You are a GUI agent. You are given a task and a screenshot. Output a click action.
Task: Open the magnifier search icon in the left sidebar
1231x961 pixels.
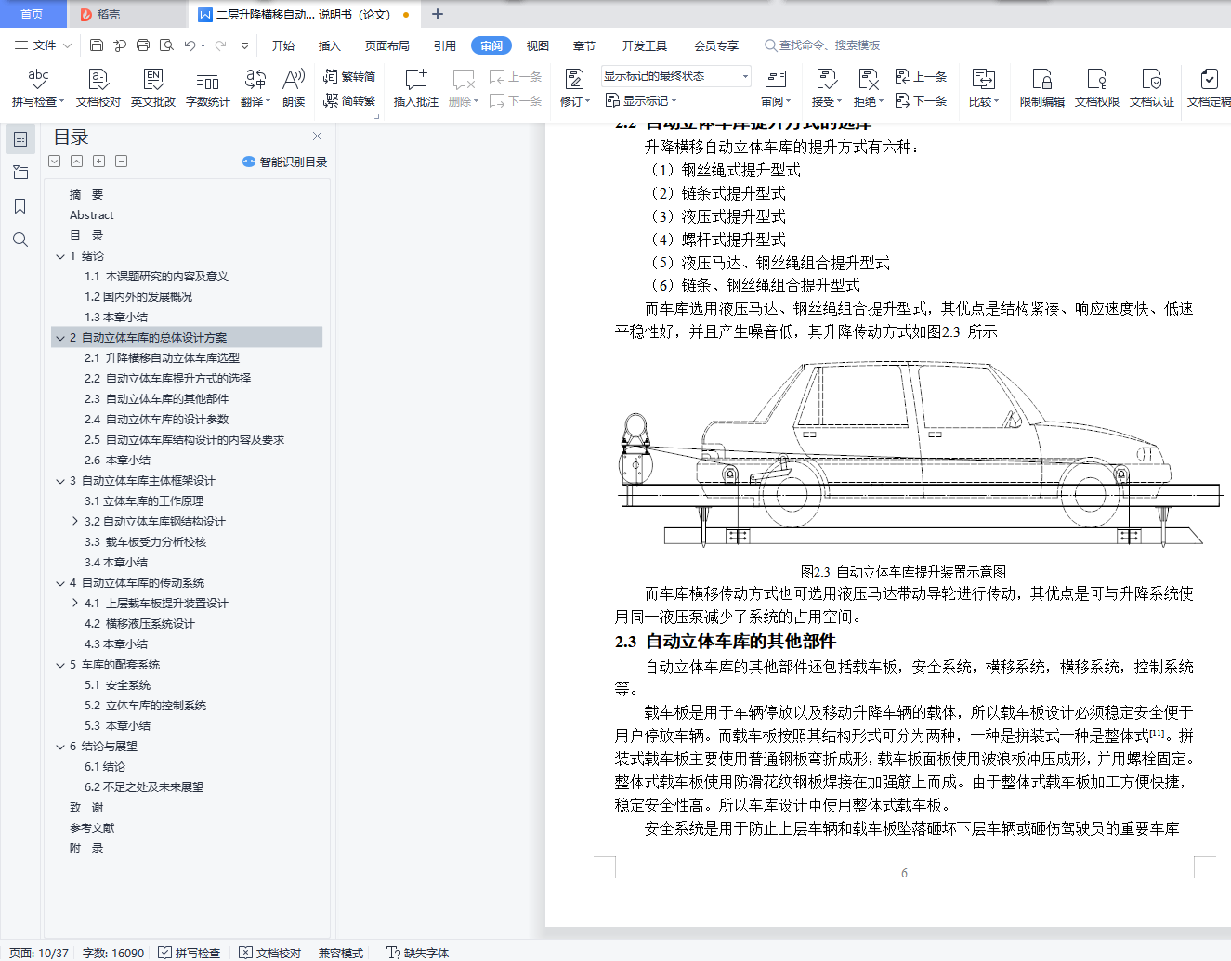(20, 240)
